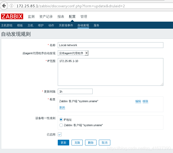Click the 自动发现规则 page heading
Viewport: 173px width, 153px height.
[x=16, y=34]
